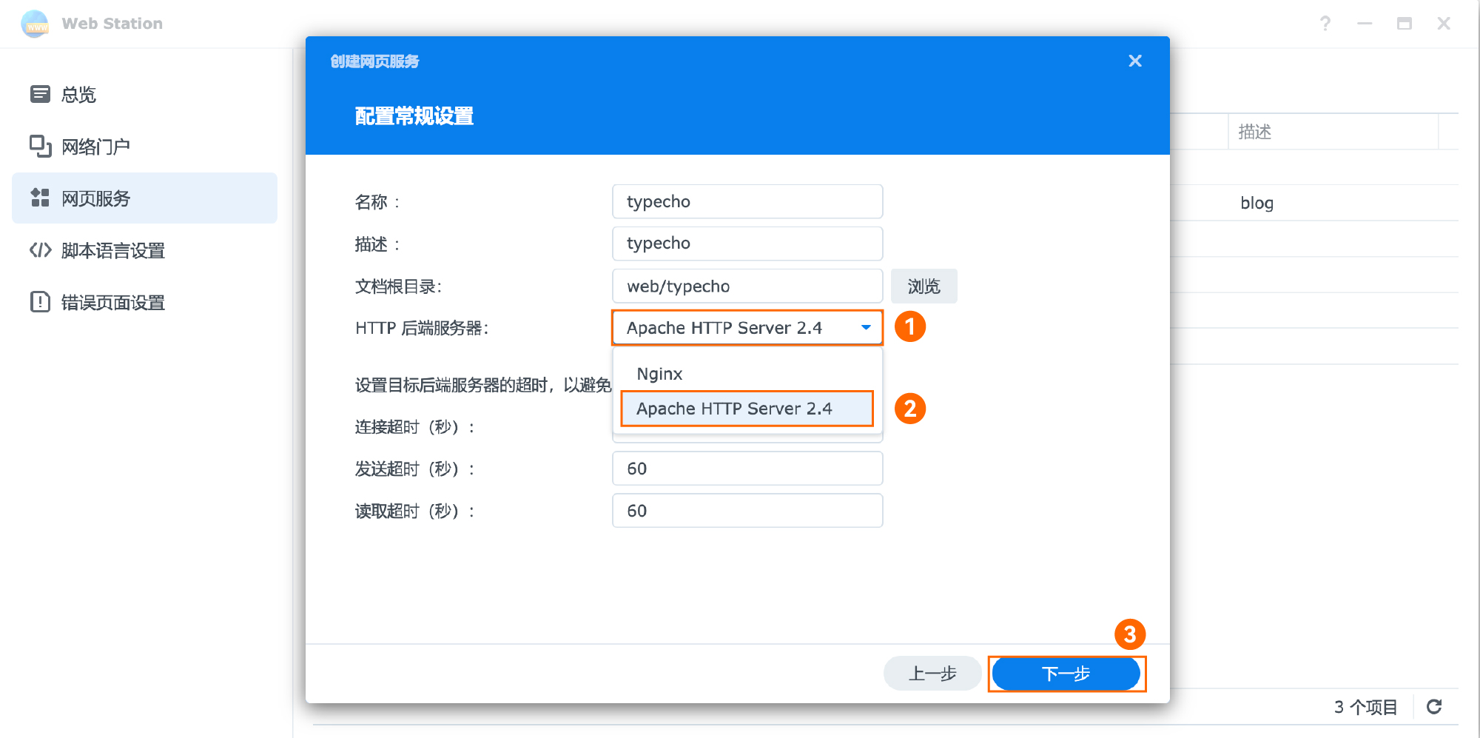Click the refresh icon next to item count
1480x738 pixels.
coord(1434,707)
